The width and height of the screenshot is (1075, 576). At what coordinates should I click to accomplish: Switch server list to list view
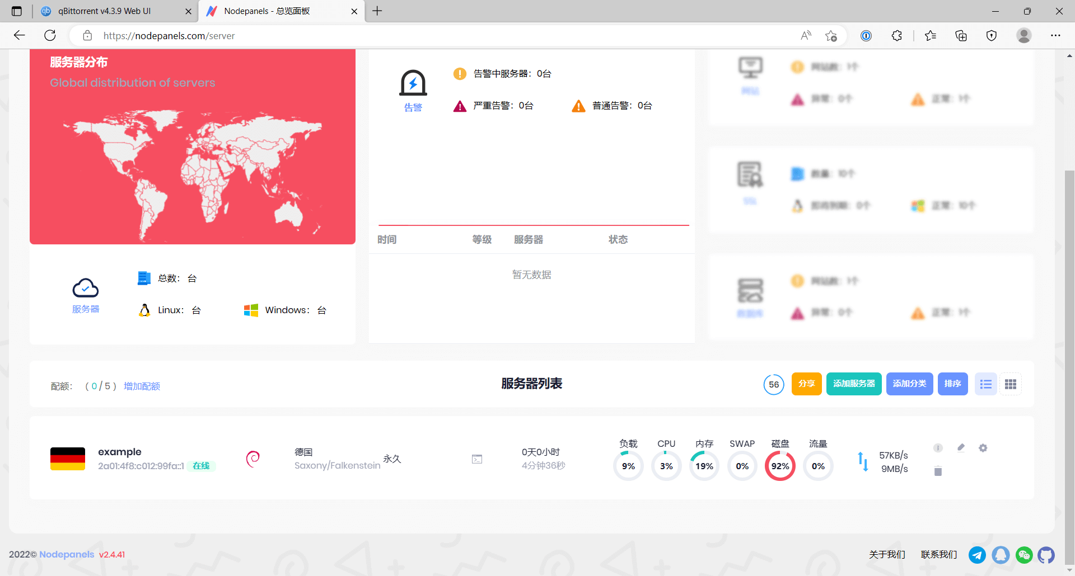pyautogui.click(x=986, y=384)
